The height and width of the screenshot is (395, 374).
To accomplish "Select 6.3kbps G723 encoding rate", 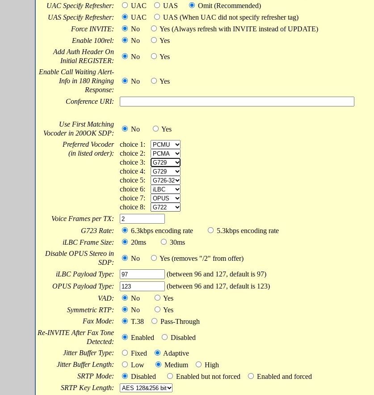I will (x=125, y=230).
